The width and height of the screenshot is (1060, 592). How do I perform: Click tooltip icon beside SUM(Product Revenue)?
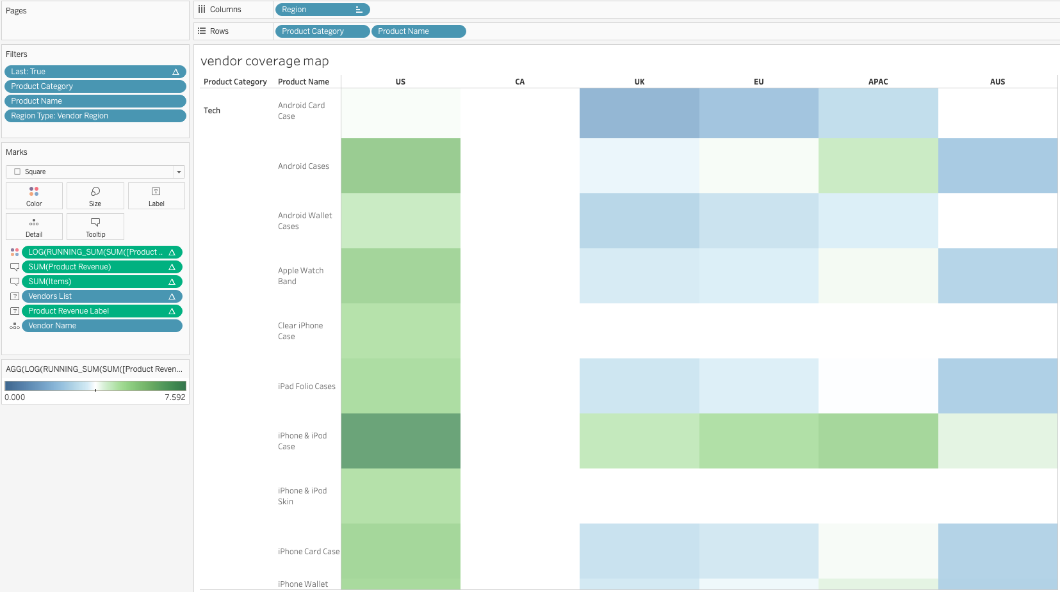[15, 267]
